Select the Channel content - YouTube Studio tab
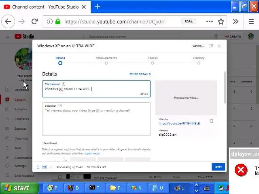 [x=45, y=7]
